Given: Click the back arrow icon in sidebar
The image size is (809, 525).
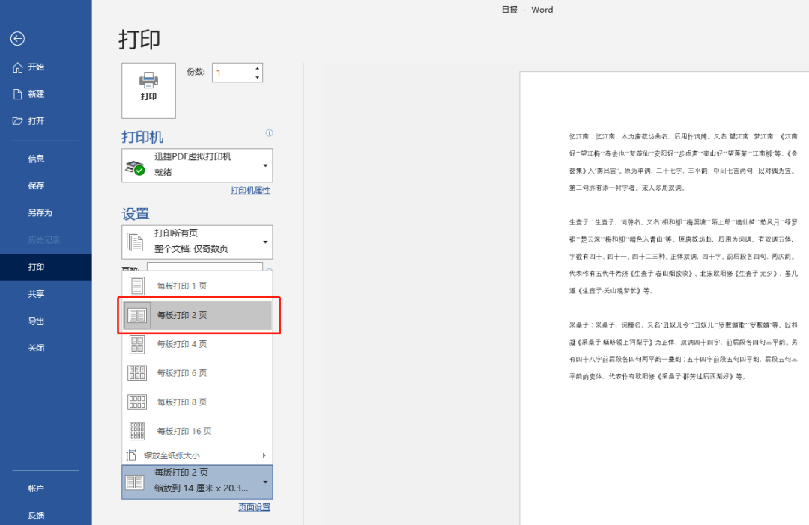Looking at the screenshot, I should pos(17,39).
